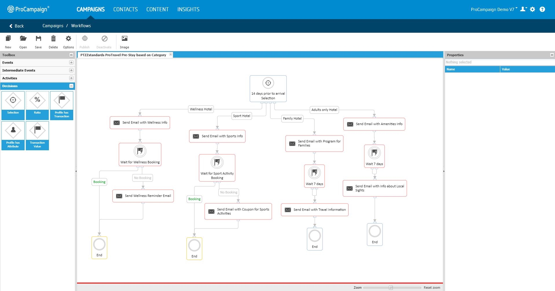Click the Back button
Viewport: 555px width, 291px height.
coord(17,26)
